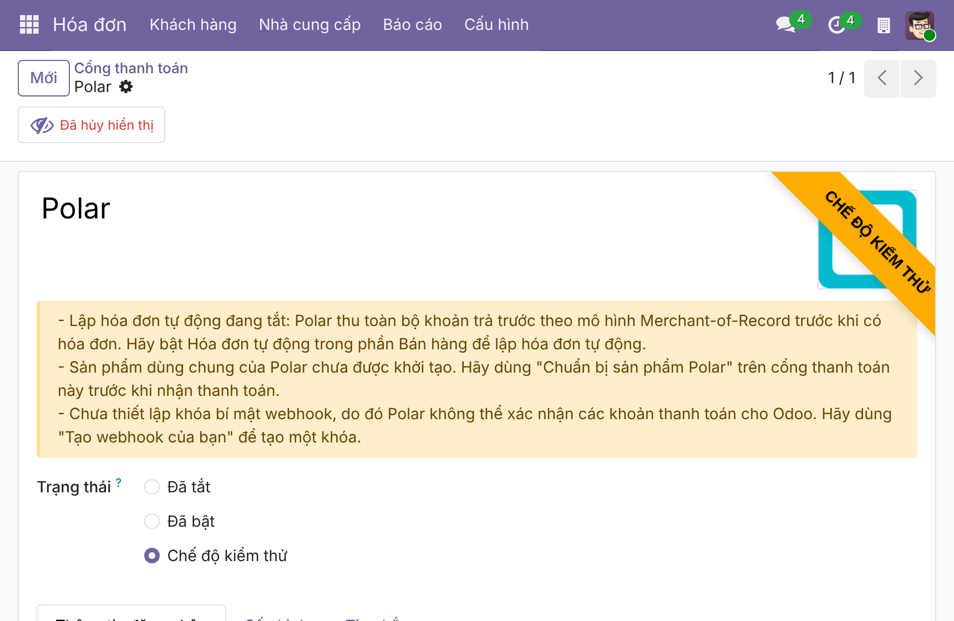
Task: Click the Trạng thái field label
Action: pos(74,487)
